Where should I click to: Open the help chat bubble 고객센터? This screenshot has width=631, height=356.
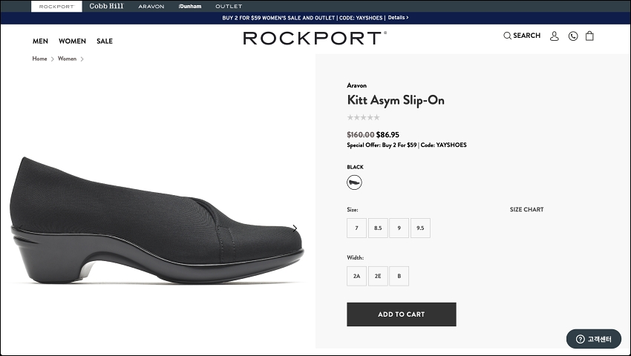[594, 339]
